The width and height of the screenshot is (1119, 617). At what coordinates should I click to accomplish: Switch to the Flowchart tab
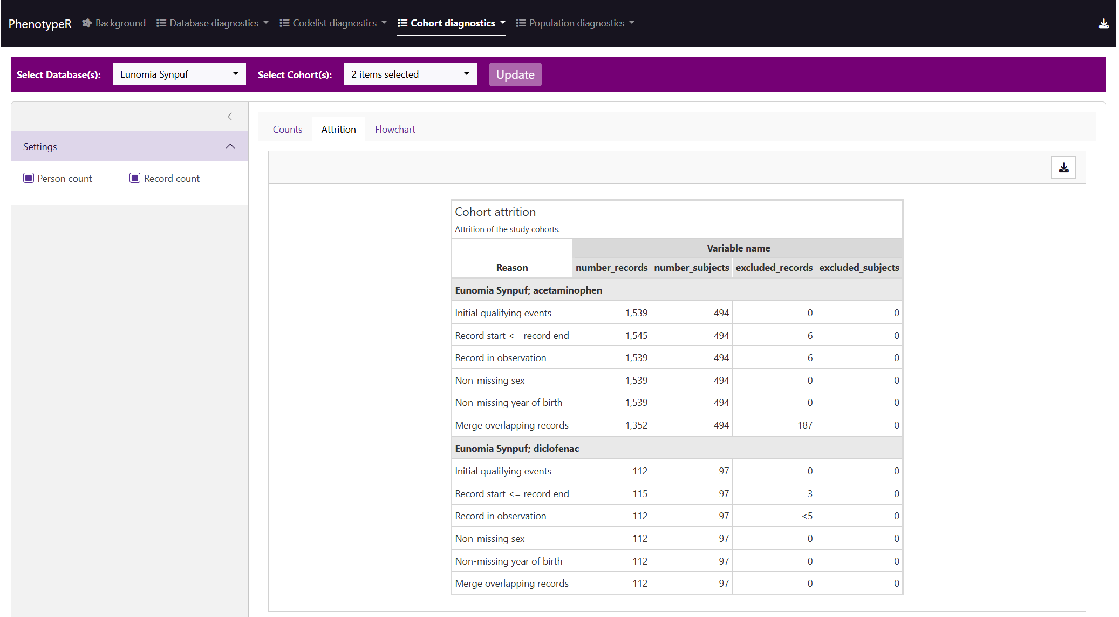coord(395,130)
